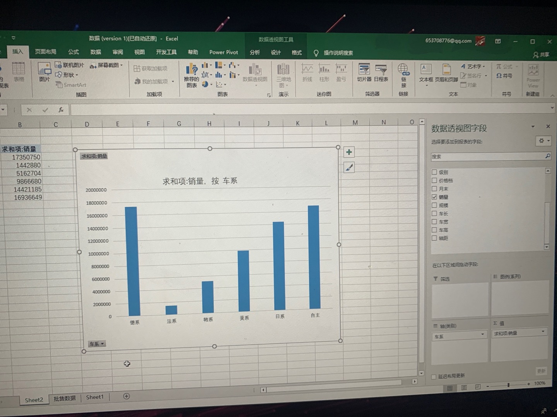Click the fx insert function icon
Screen dimensions: 557x417
(61, 110)
